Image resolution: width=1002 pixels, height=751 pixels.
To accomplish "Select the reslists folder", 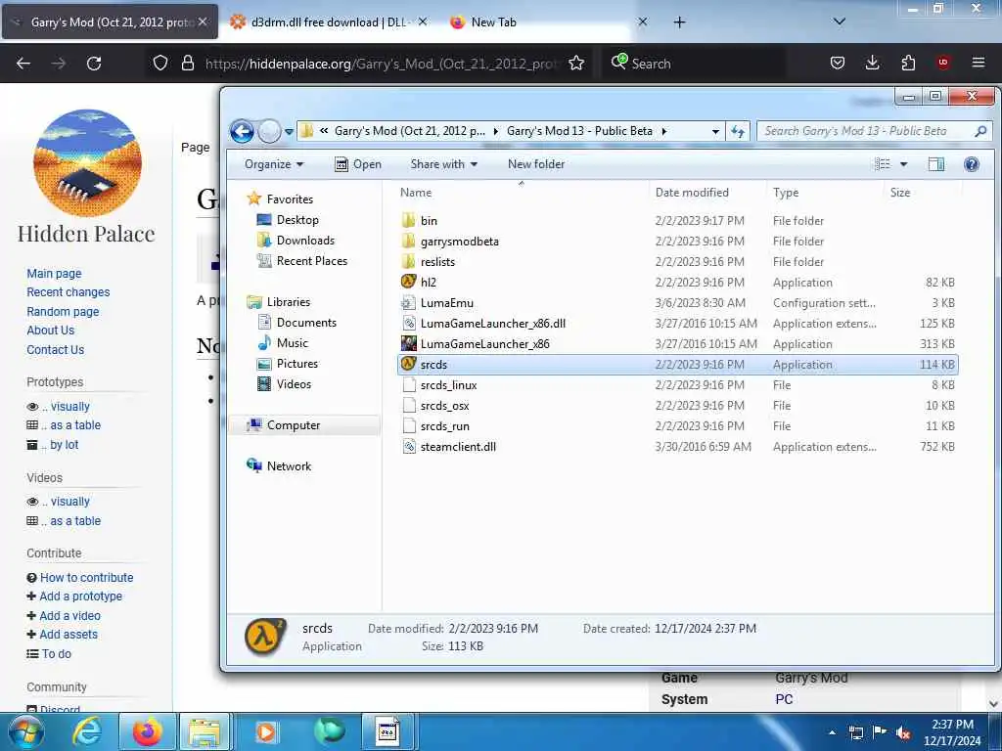I will coord(437,262).
